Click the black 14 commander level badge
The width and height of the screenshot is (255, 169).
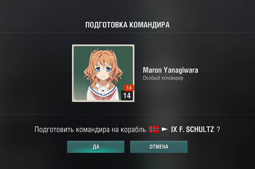(127, 96)
